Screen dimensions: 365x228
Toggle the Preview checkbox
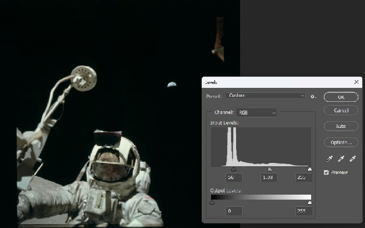(327, 172)
